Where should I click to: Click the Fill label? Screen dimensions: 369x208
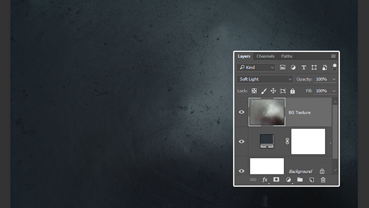coord(309,91)
